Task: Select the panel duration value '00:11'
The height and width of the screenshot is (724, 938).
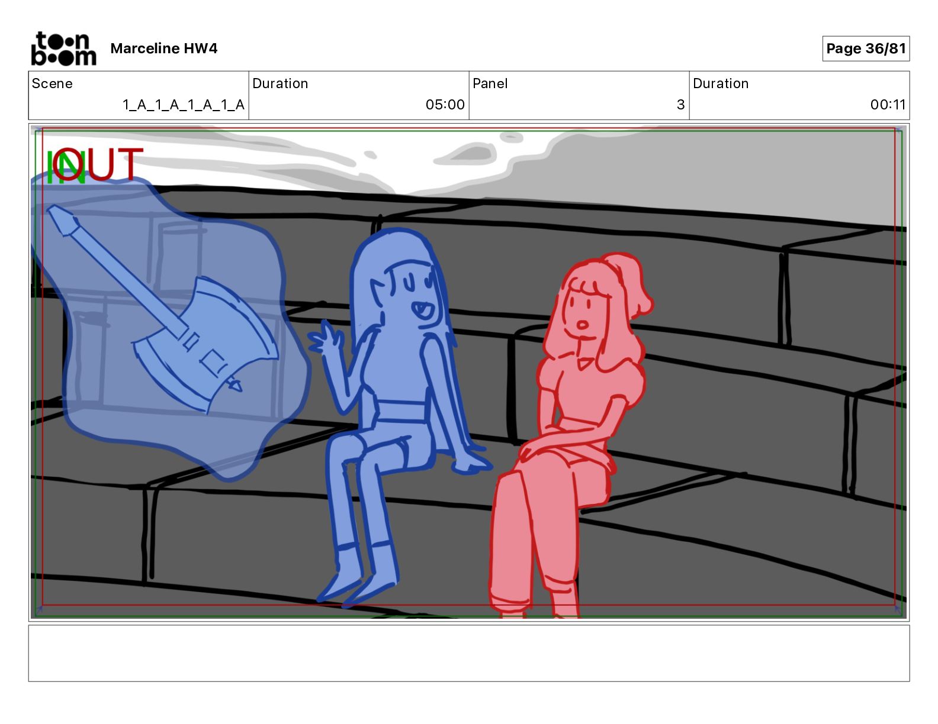Action: coord(888,105)
